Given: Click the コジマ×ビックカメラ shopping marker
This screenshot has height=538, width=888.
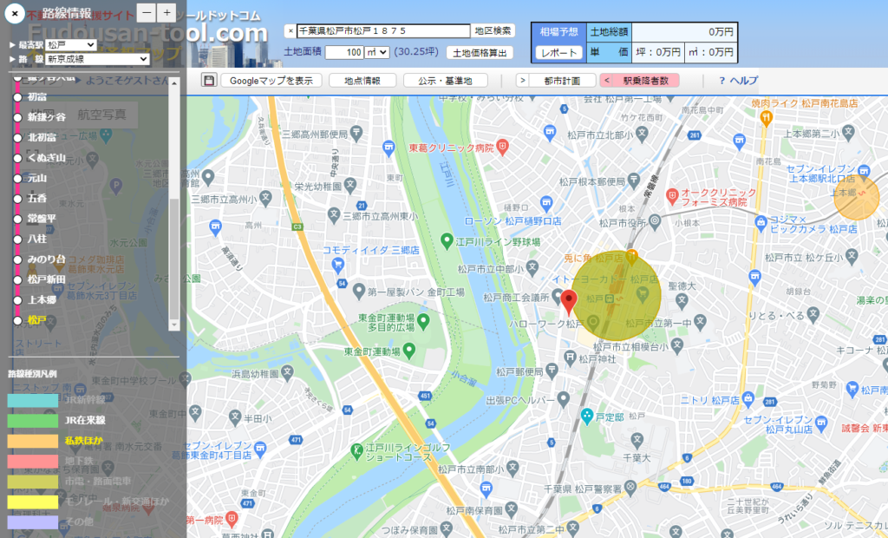Looking at the screenshot, I should click(761, 221).
